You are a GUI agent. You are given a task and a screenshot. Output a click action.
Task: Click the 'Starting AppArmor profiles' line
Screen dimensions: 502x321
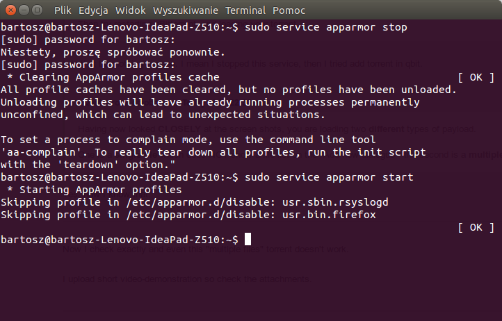click(x=101, y=190)
